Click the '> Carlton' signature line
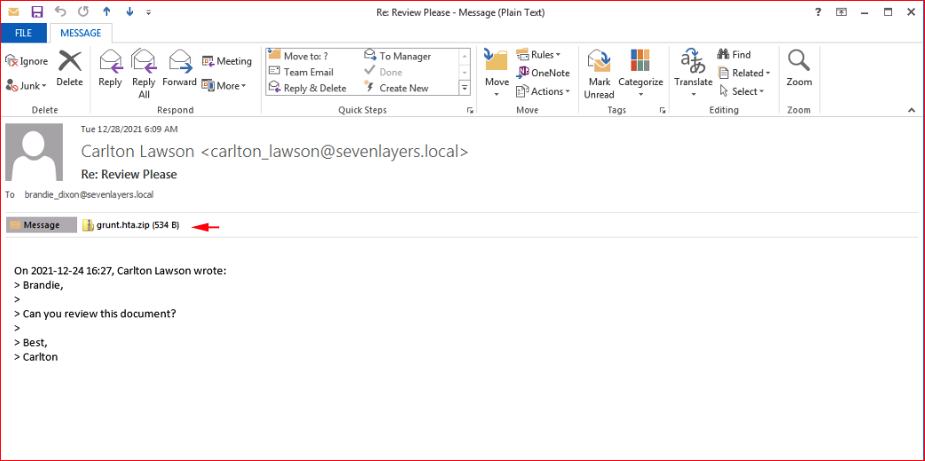Viewport: 925px width, 461px height. [36, 356]
